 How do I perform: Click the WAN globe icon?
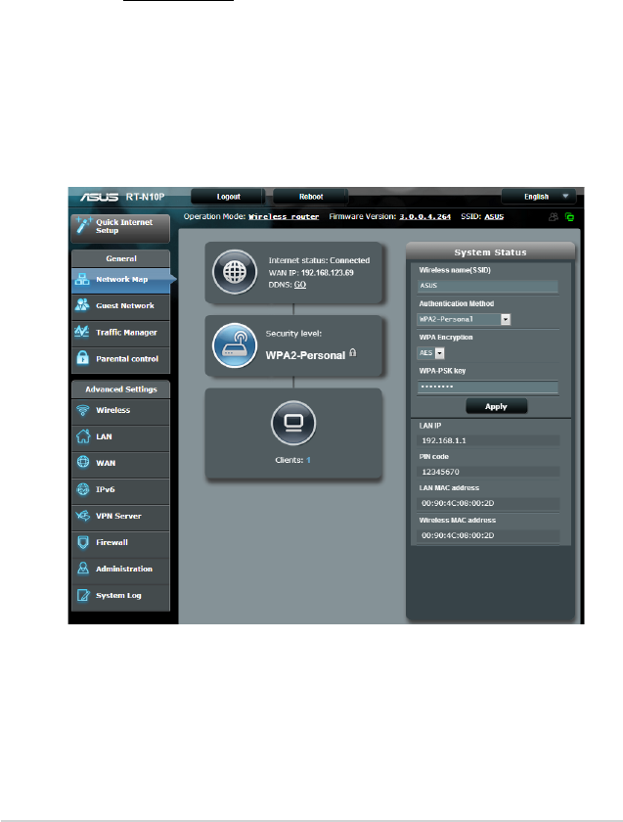[83, 462]
